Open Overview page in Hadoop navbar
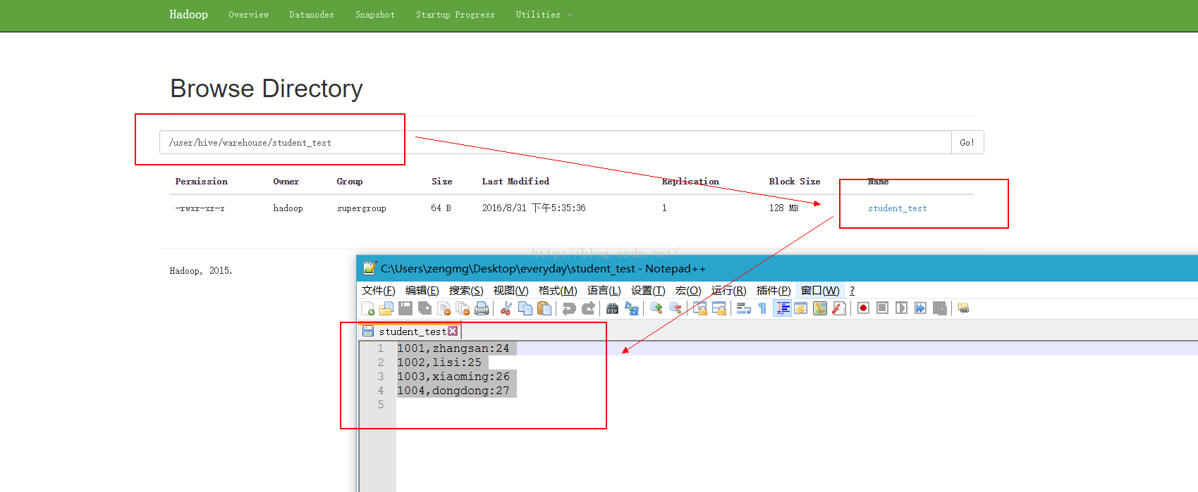The height and width of the screenshot is (492, 1198). point(248,15)
